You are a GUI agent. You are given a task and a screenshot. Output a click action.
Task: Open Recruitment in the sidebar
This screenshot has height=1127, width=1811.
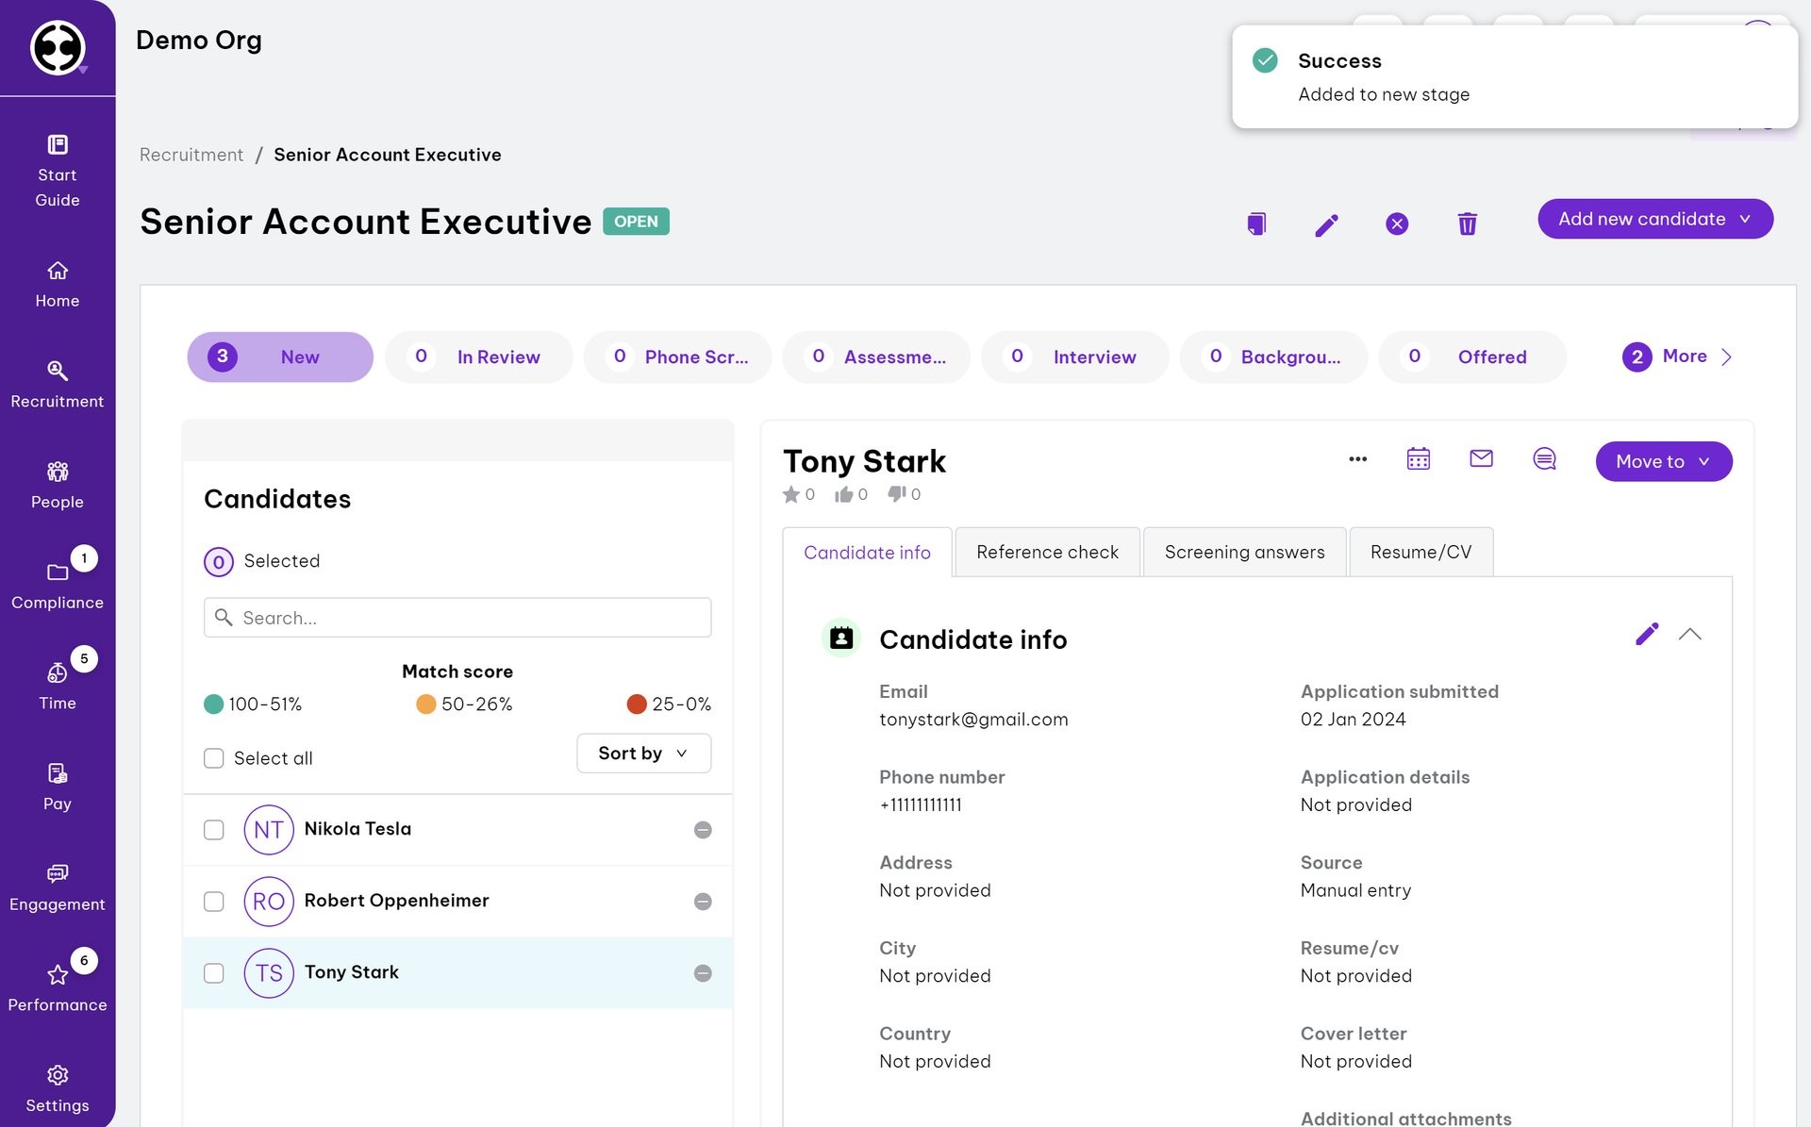(x=58, y=384)
